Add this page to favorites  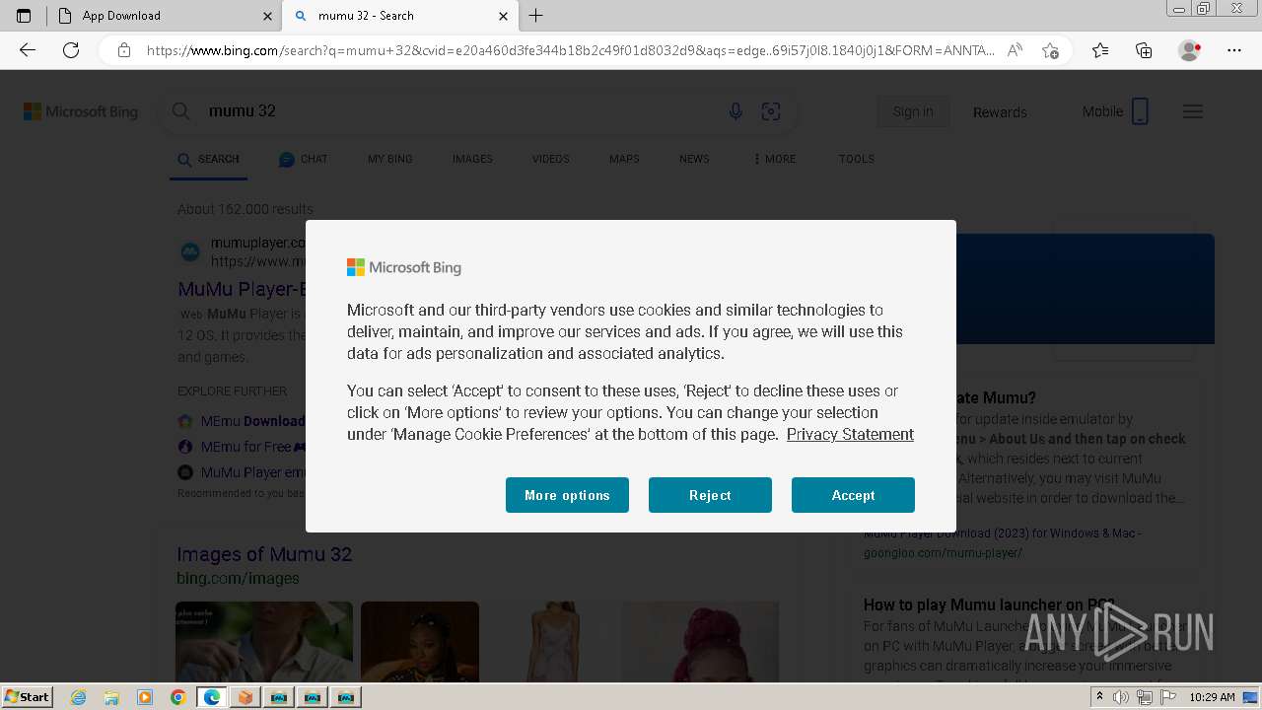(x=1050, y=50)
